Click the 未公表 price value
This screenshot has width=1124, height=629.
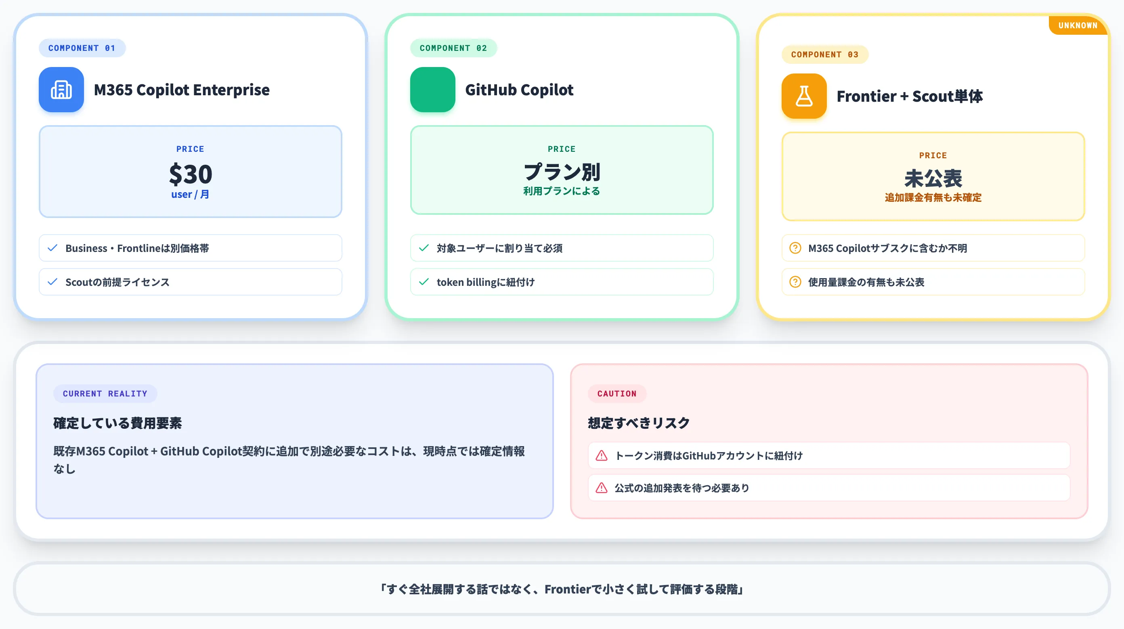(933, 178)
